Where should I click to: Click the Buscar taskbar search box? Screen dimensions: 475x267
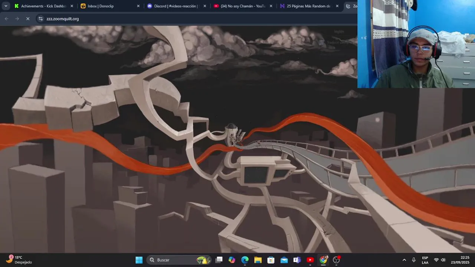point(180,260)
